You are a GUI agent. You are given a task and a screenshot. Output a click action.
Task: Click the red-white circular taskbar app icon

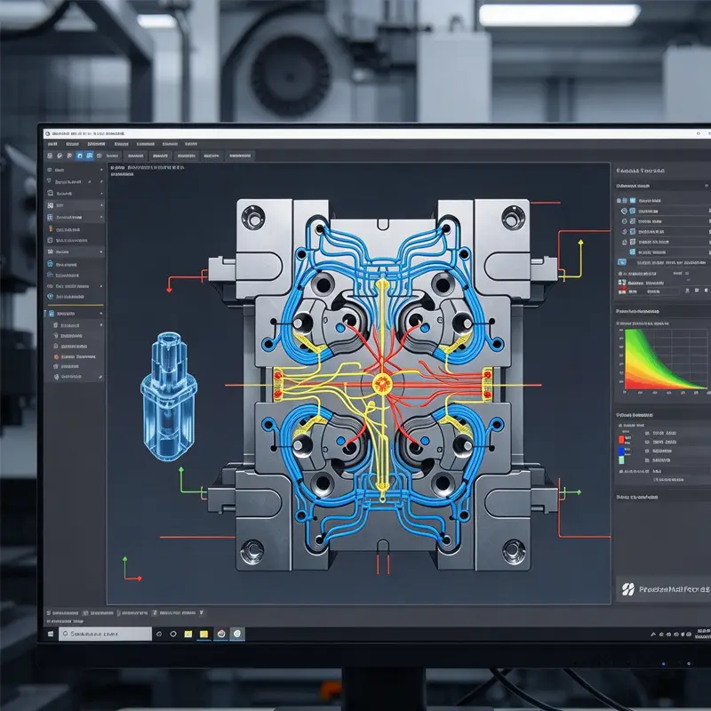[221, 634]
